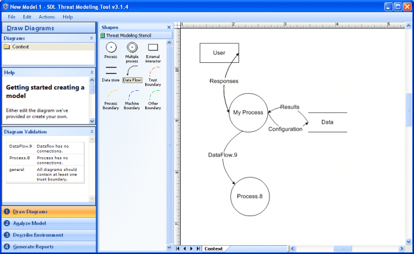The image size is (414, 254).
Task: Select Process.8 validation row
Action: pos(45,160)
